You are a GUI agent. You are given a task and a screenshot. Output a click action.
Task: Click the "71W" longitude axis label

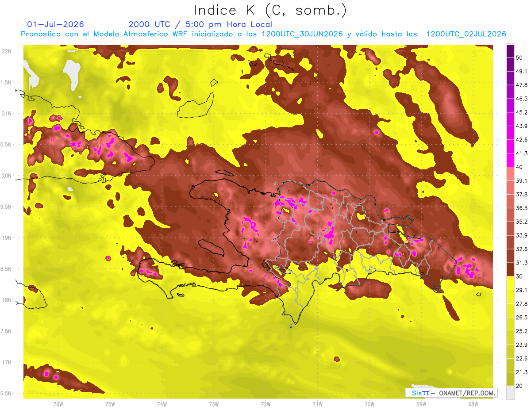pyautogui.click(x=317, y=404)
